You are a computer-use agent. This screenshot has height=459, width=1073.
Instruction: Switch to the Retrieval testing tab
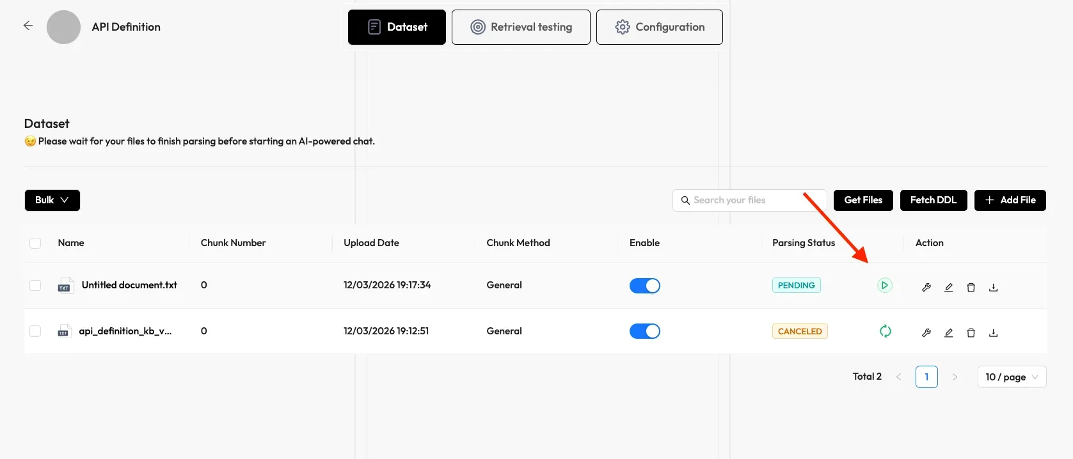point(521,27)
